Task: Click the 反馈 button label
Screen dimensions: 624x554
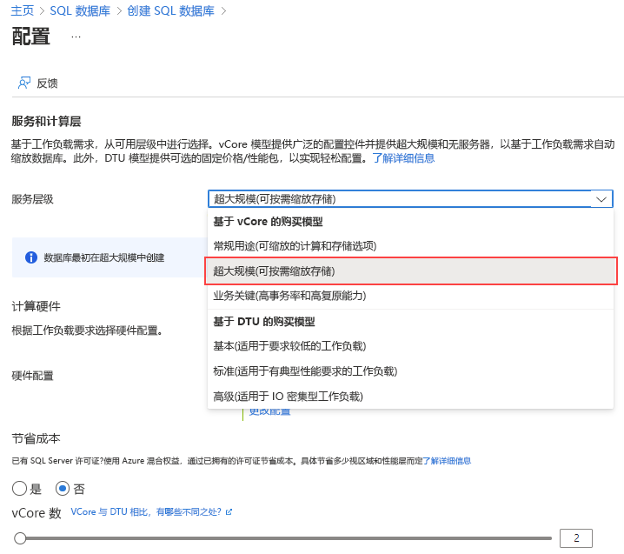Action: pyautogui.click(x=47, y=83)
